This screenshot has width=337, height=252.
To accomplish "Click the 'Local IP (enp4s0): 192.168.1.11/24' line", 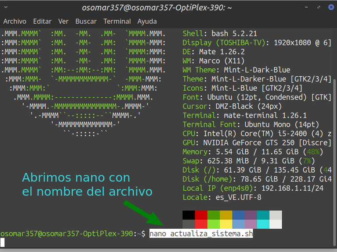I will click(x=253, y=188).
